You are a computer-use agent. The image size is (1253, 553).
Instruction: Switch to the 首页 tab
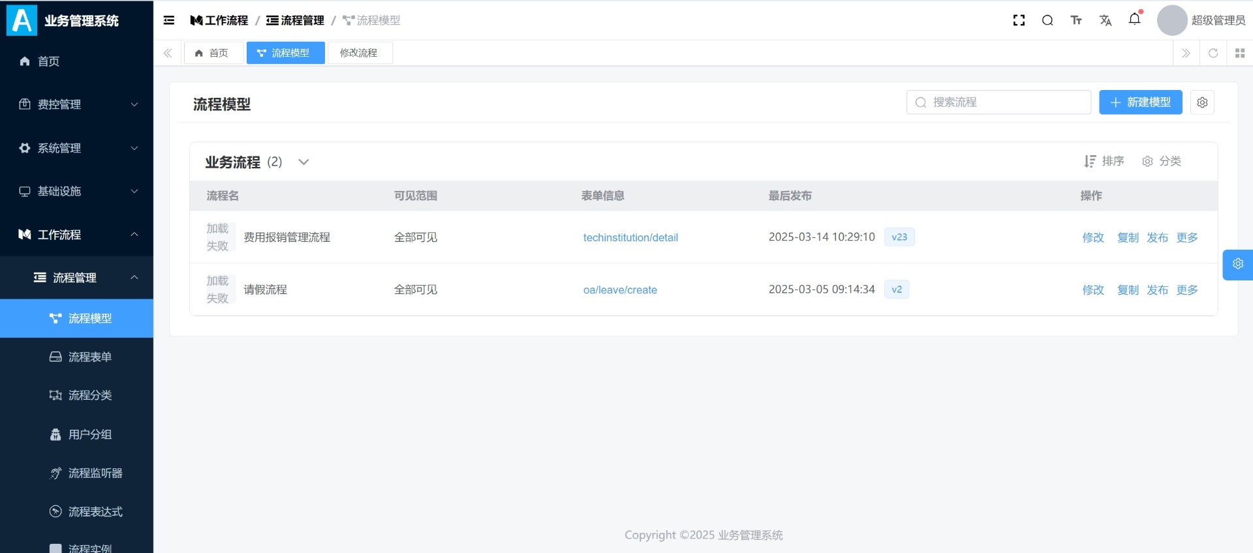tap(213, 53)
